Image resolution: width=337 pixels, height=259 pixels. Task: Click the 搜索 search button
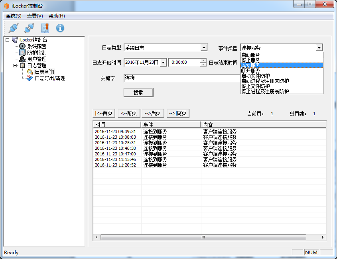point(138,92)
